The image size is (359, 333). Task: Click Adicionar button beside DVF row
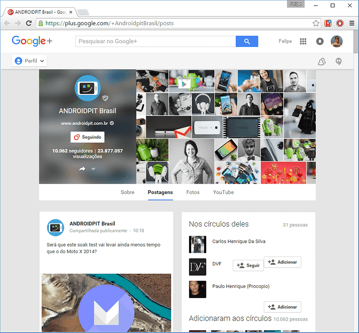tap(282, 262)
